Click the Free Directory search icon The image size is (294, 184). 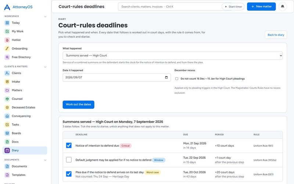7,57
